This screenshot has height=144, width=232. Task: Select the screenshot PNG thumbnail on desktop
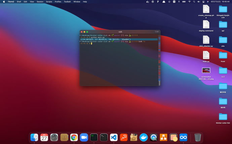[x=206, y=70]
